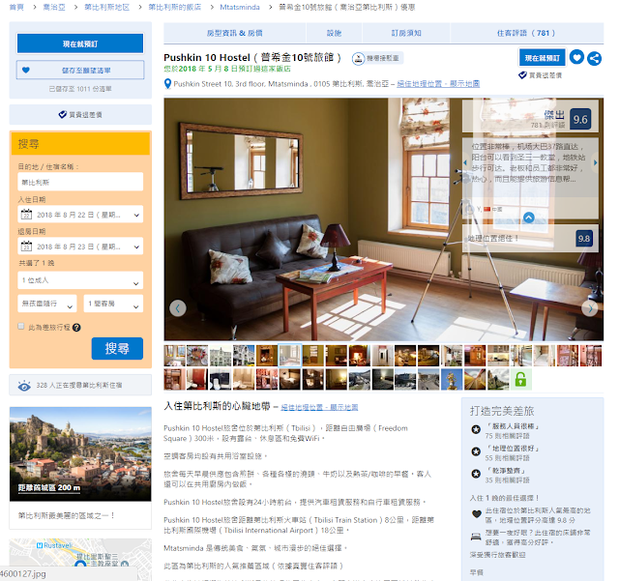619x581 pixels.
Task: Open children count dropdown
Action: click(47, 304)
